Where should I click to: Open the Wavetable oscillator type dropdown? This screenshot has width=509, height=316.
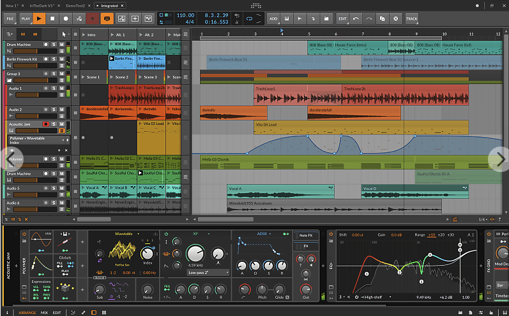(139, 234)
